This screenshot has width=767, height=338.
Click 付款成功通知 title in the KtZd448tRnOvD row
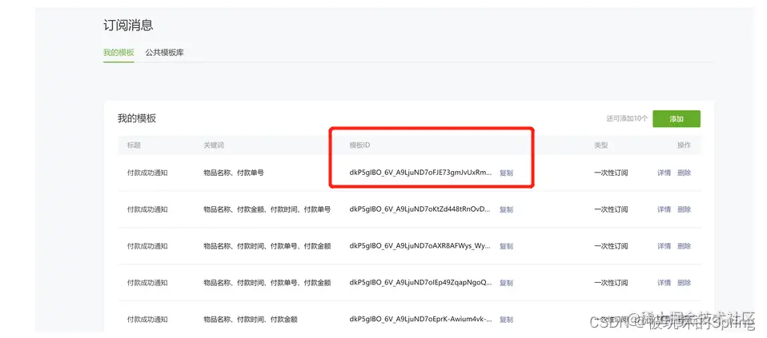pos(147,209)
